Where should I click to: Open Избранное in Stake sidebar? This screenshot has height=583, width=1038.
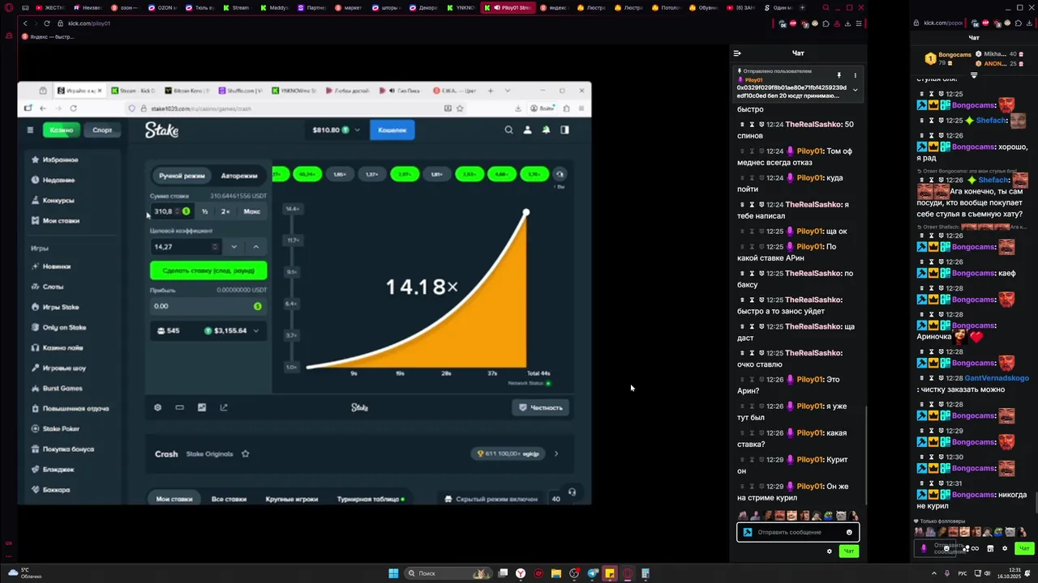[x=60, y=160]
